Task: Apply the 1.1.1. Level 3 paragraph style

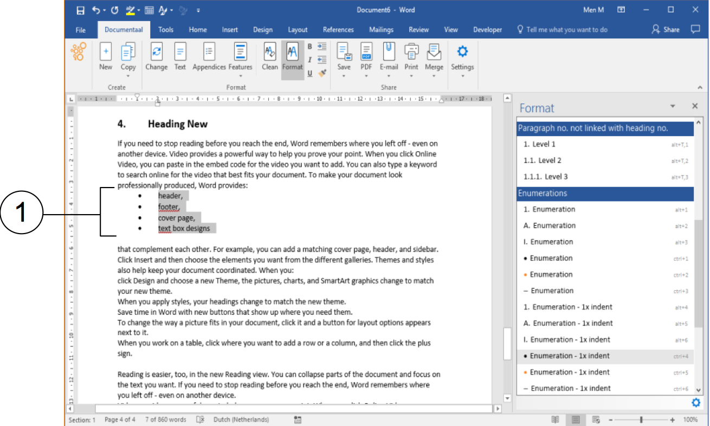Action: pyautogui.click(x=605, y=177)
